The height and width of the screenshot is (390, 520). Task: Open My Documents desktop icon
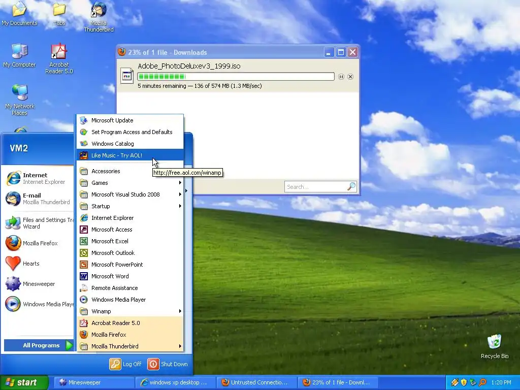tap(19, 13)
